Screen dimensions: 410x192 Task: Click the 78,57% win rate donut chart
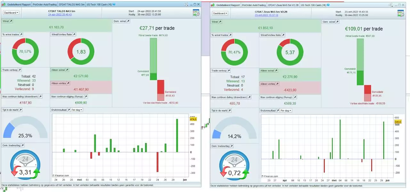[x=25, y=52]
